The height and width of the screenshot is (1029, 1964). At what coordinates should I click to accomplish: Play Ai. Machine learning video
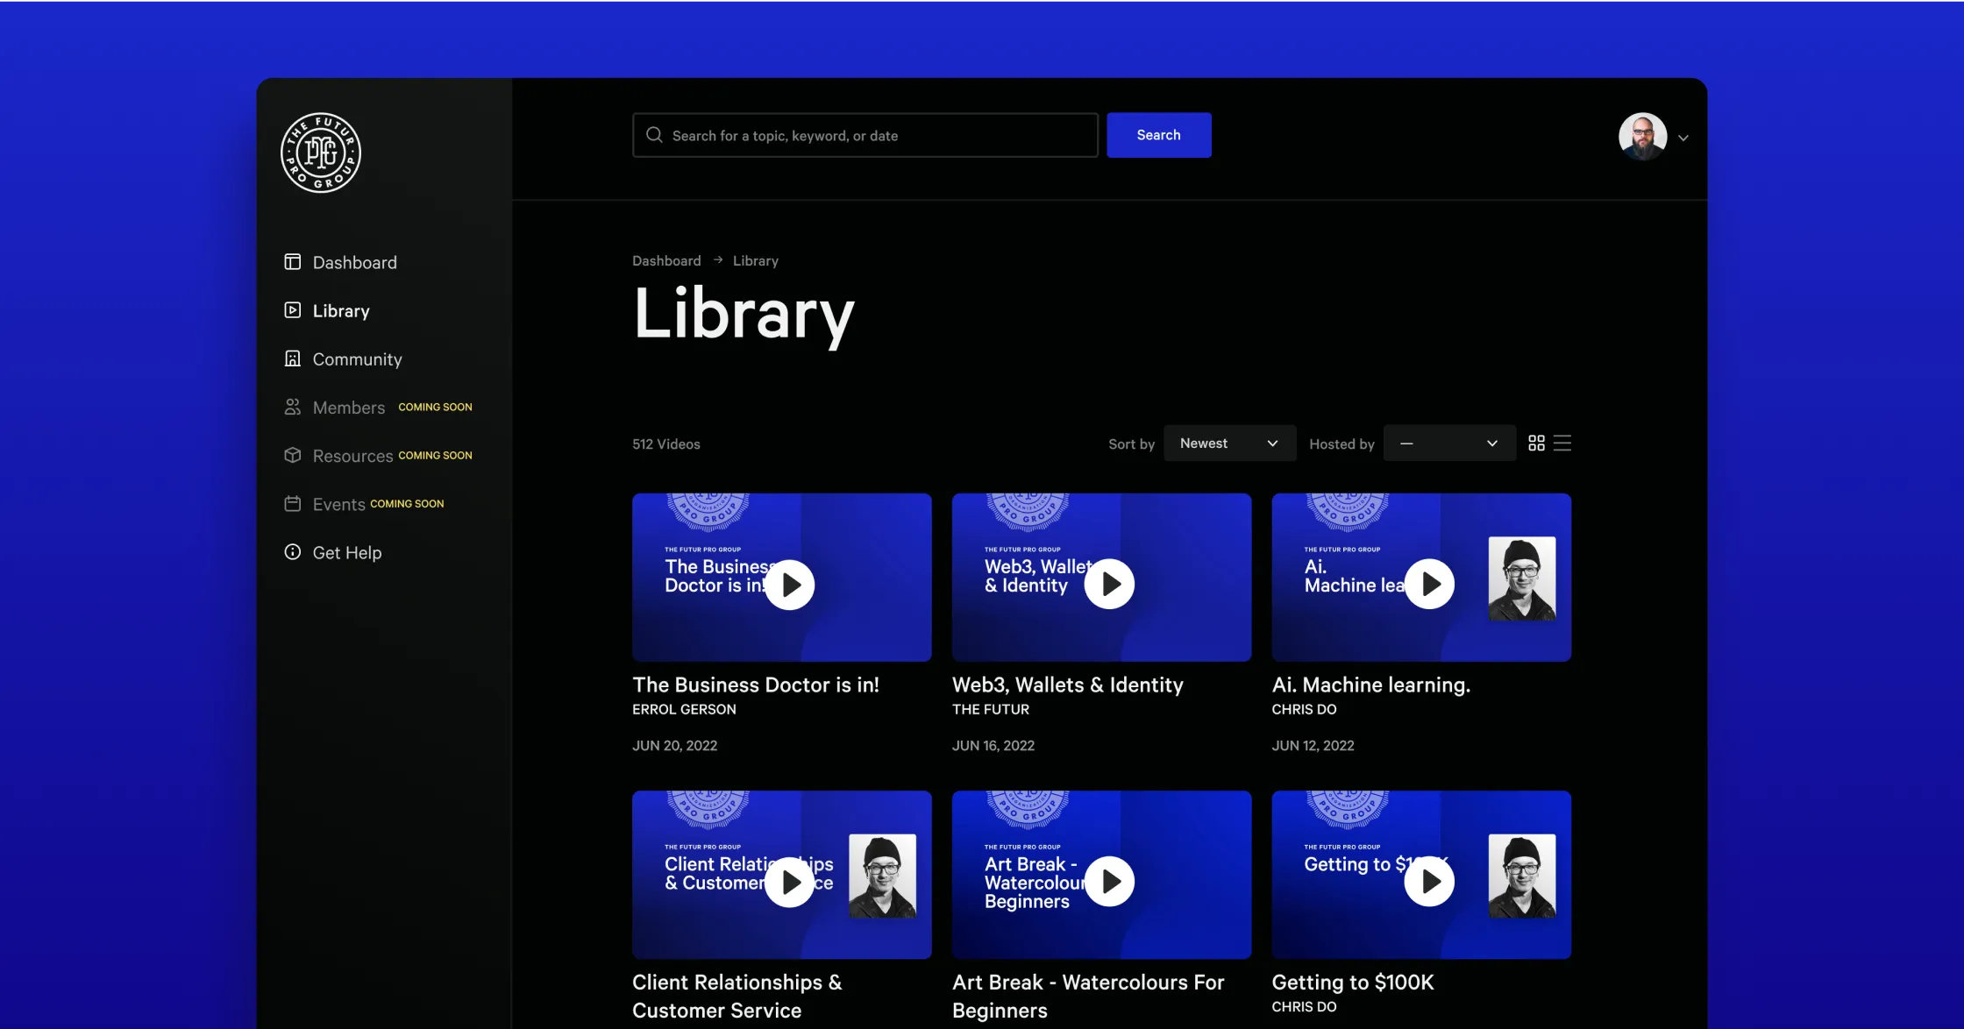click(x=1429, y=585)
